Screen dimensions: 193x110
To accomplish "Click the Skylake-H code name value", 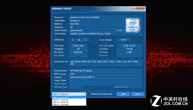I will pos(96,21).
